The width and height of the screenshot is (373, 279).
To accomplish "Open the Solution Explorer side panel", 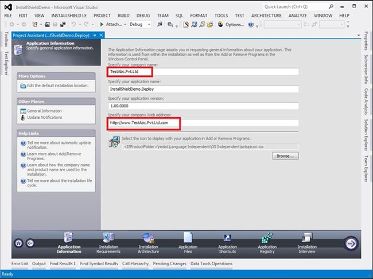I will click(366, 135).
